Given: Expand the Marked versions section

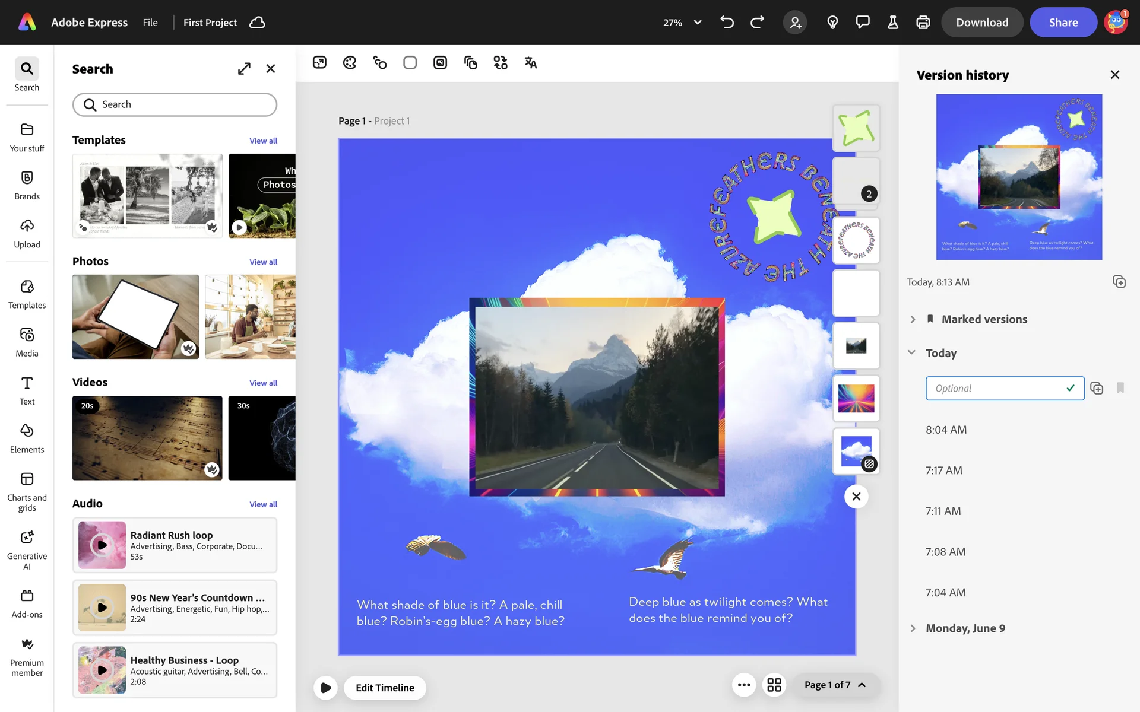Looking at the screenshot, I should [x=913, y=319].
